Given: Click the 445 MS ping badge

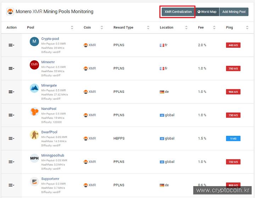Looking at the screenshot, I should tap(233, 45).
